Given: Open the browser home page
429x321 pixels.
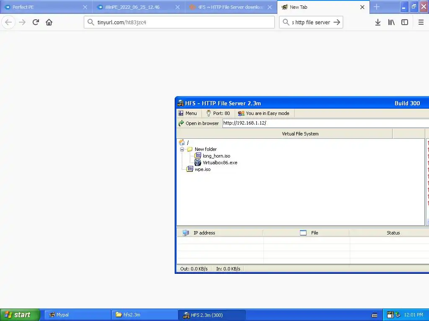Looking at the screenshot, I should coord(49,23).
